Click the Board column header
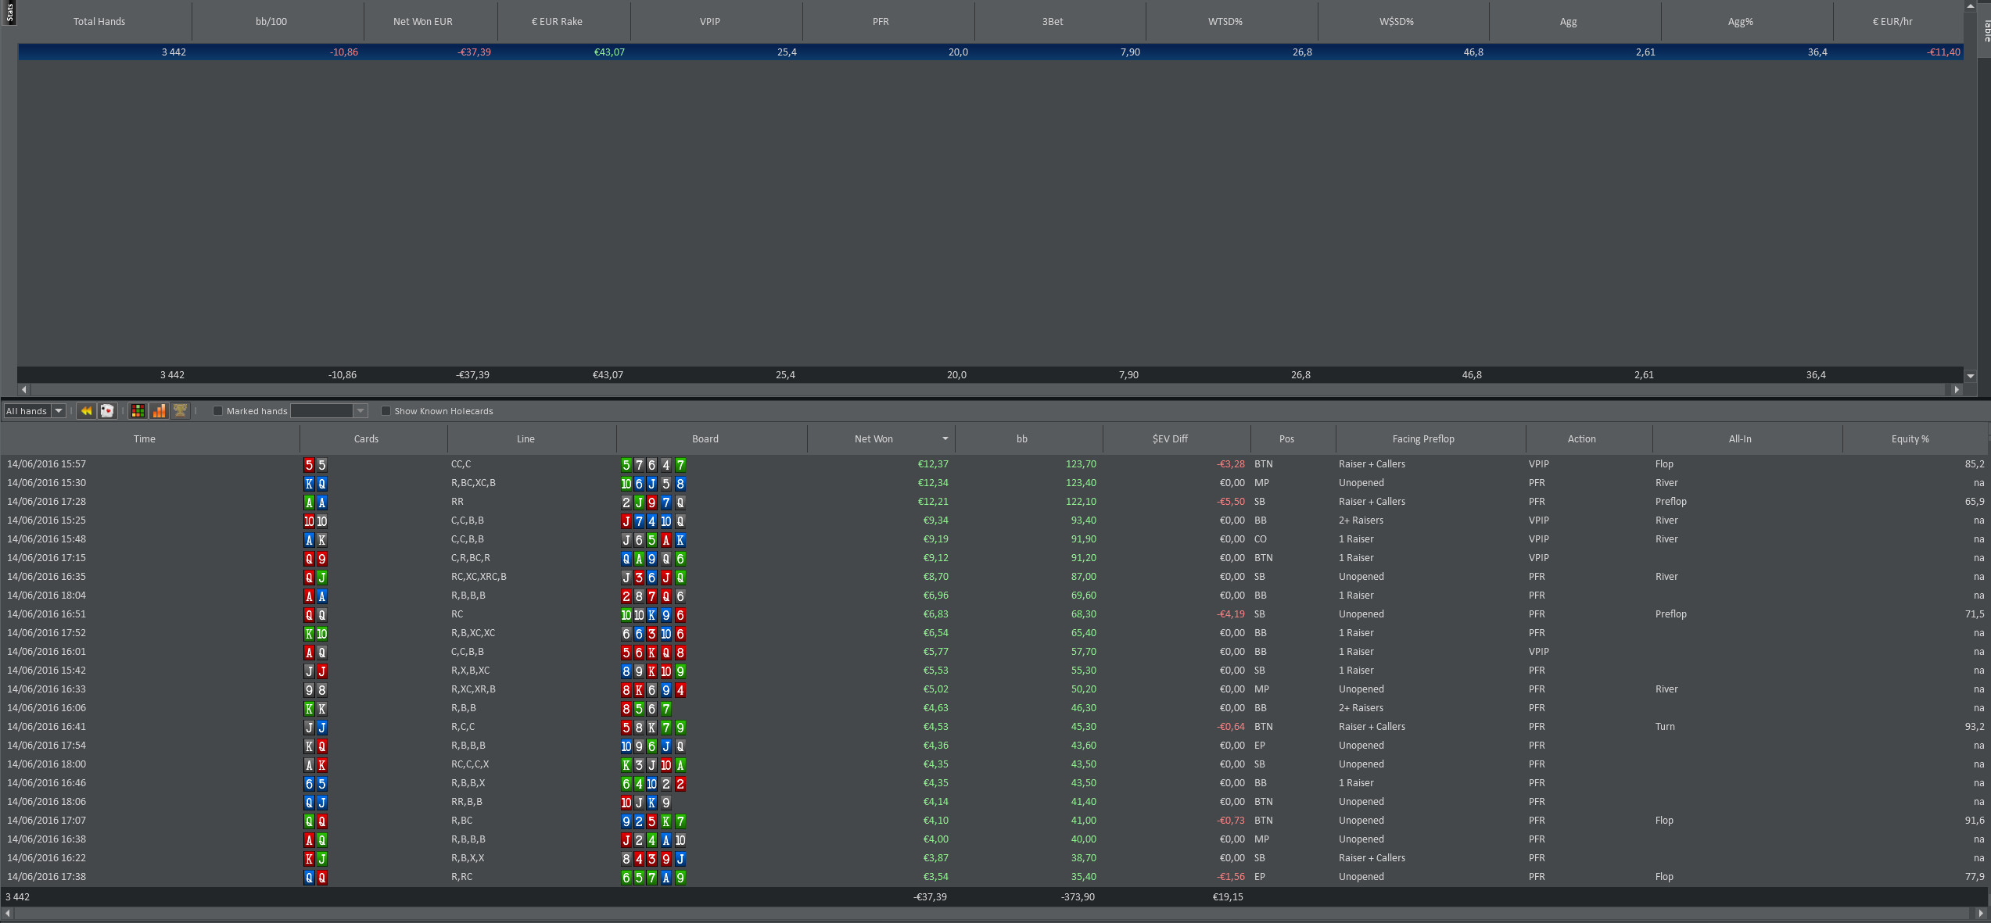 coord(705,439)
